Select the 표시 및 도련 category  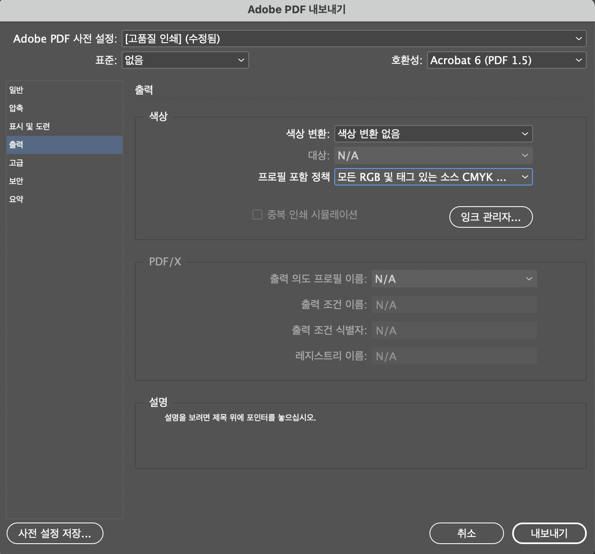[x=65, y=126]
